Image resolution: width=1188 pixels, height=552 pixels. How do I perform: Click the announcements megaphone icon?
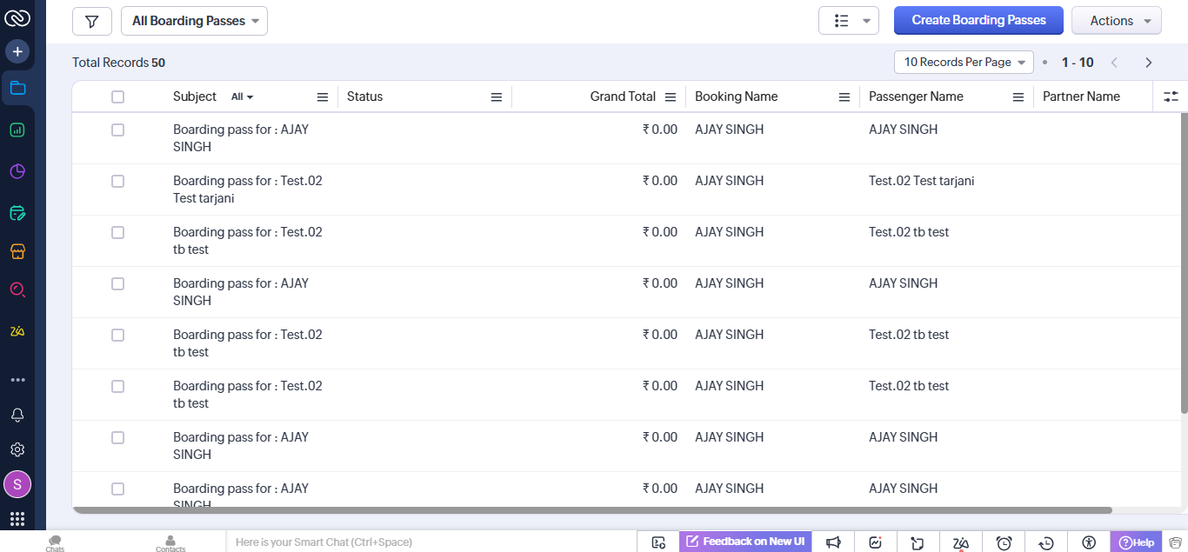[833, 542]
